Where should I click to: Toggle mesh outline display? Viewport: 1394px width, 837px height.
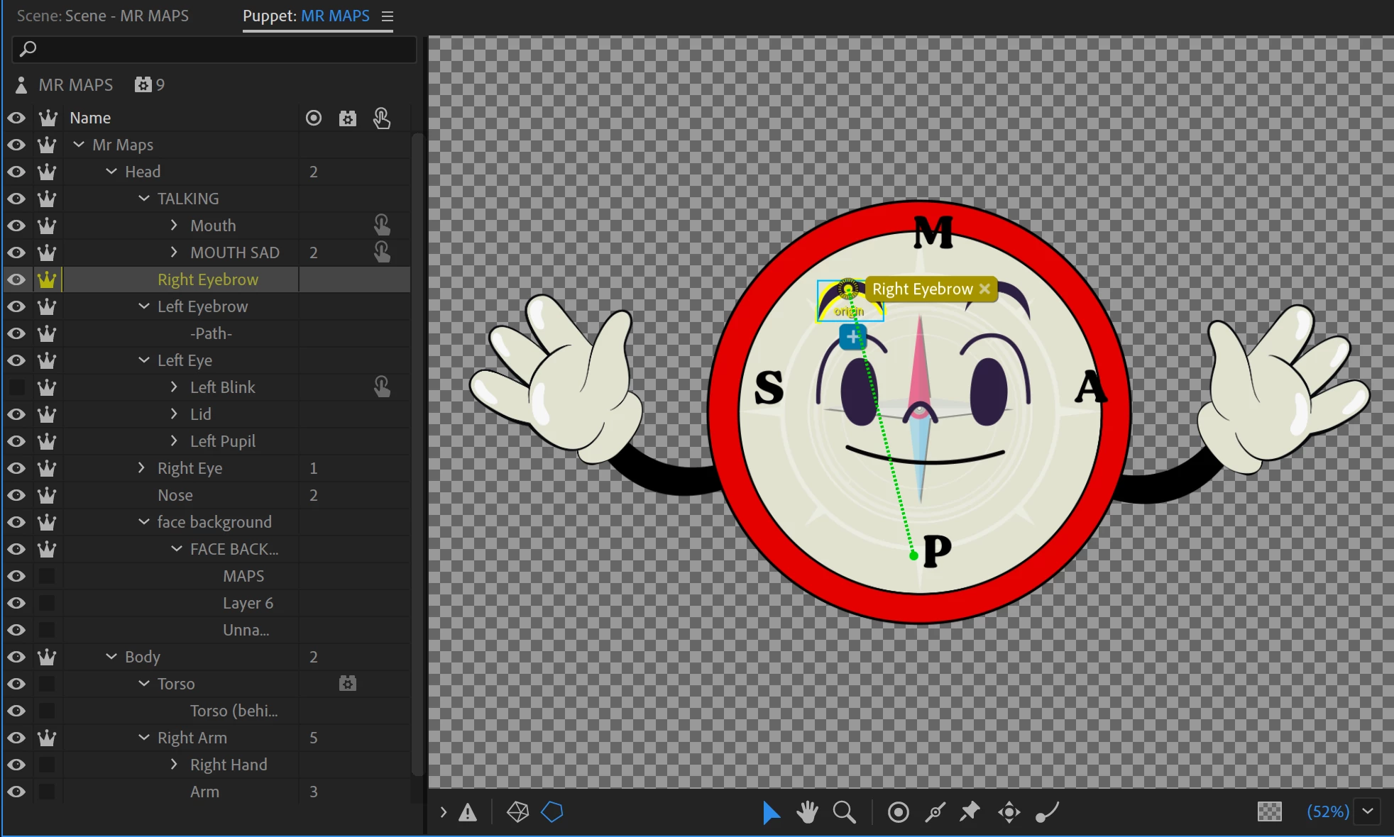[x=552, y=812]
